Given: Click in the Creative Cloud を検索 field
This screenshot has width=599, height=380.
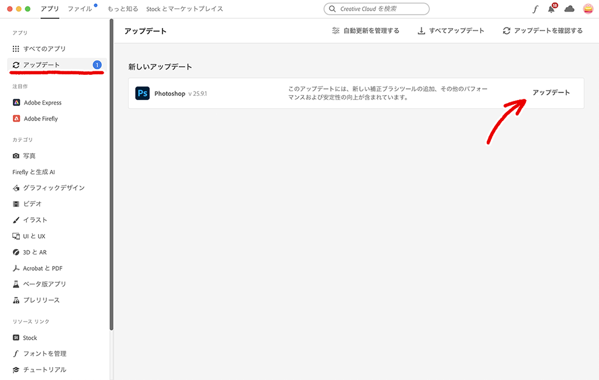Looking at the screenshot, I should coord(377,9).
